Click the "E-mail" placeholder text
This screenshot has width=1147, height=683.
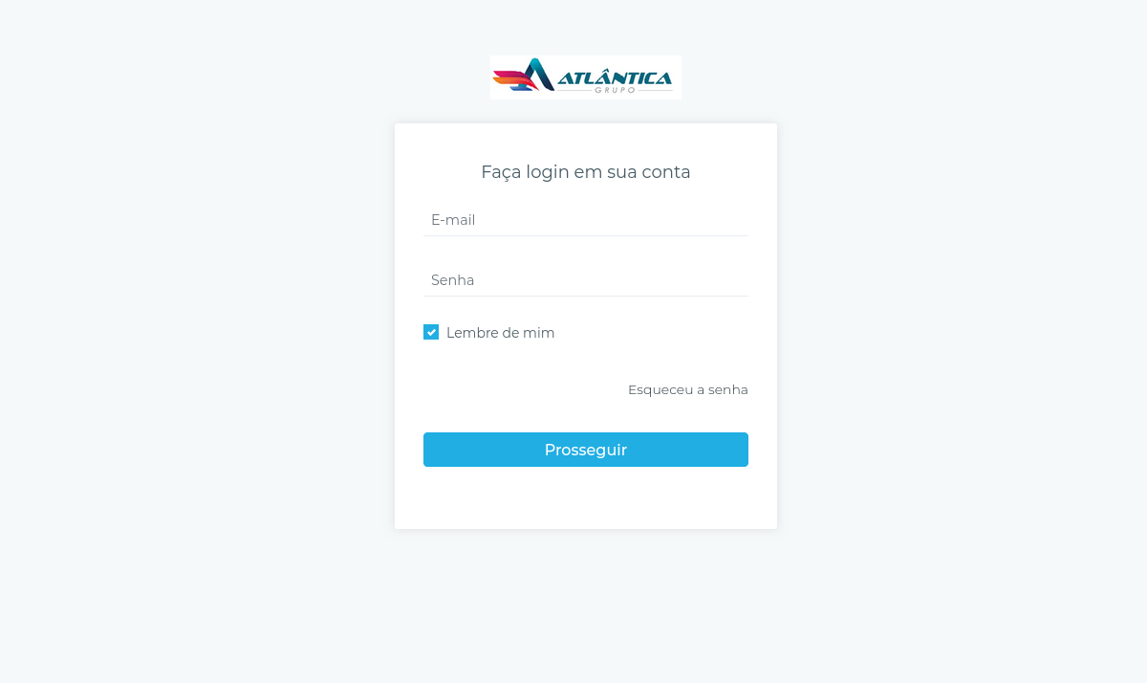click(453, 220)
